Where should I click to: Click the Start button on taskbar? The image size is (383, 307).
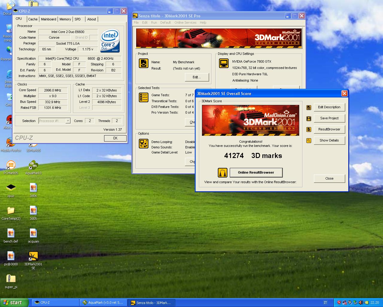14,303
